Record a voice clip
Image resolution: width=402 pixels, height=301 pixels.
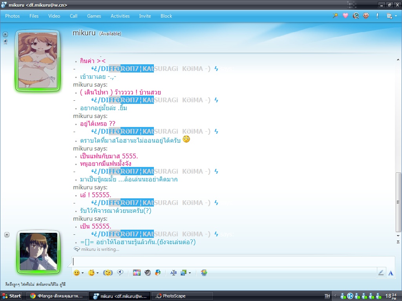[x=120, y=273]
